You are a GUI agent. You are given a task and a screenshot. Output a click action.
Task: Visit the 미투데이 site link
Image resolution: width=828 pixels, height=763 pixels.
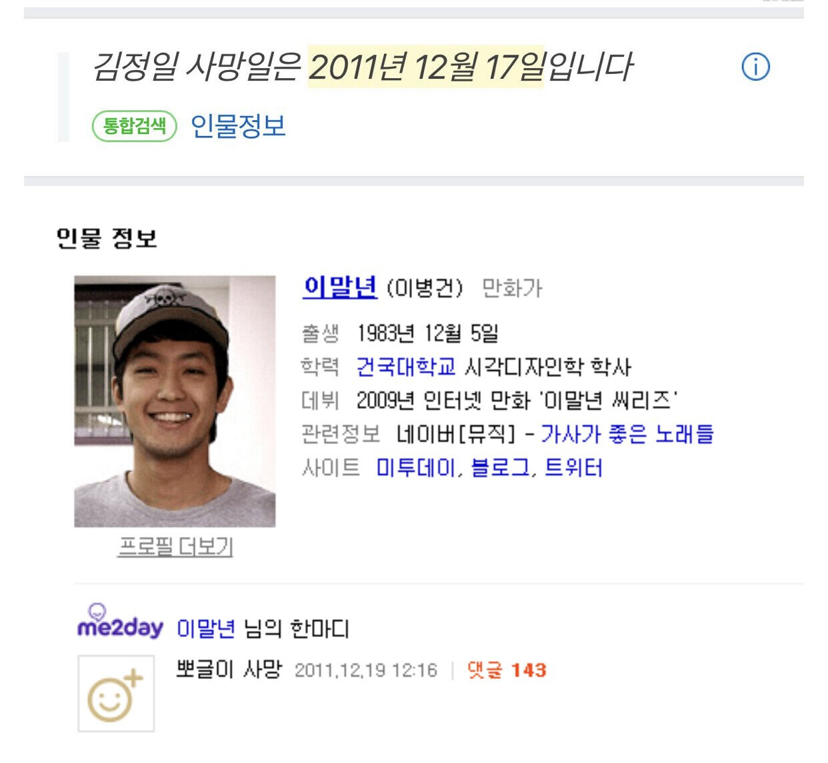coord(415,468)
